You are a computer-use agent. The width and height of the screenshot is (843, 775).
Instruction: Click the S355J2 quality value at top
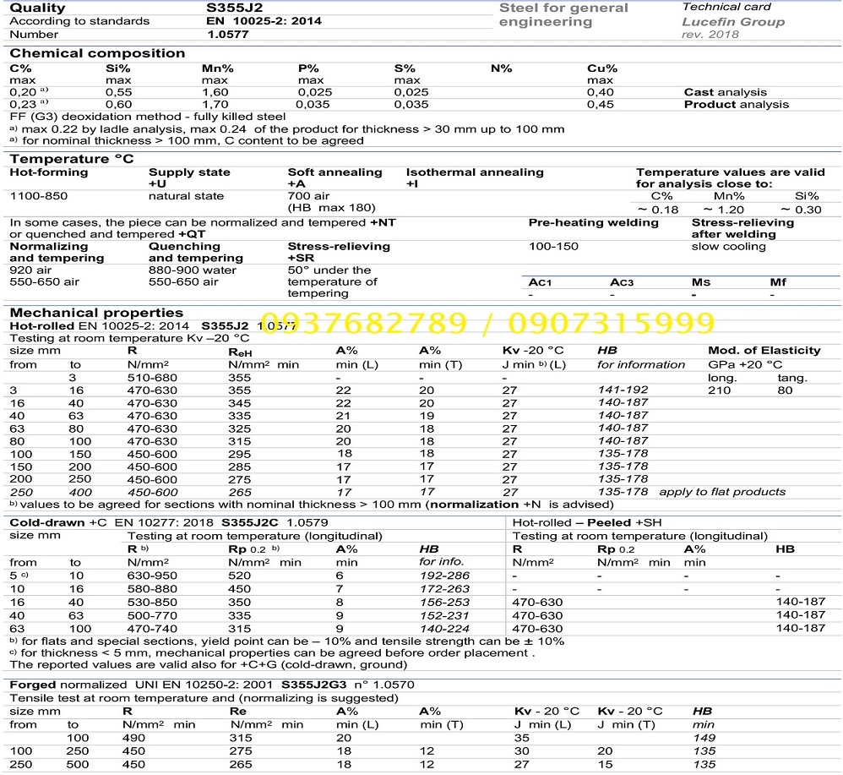(232, 8)
